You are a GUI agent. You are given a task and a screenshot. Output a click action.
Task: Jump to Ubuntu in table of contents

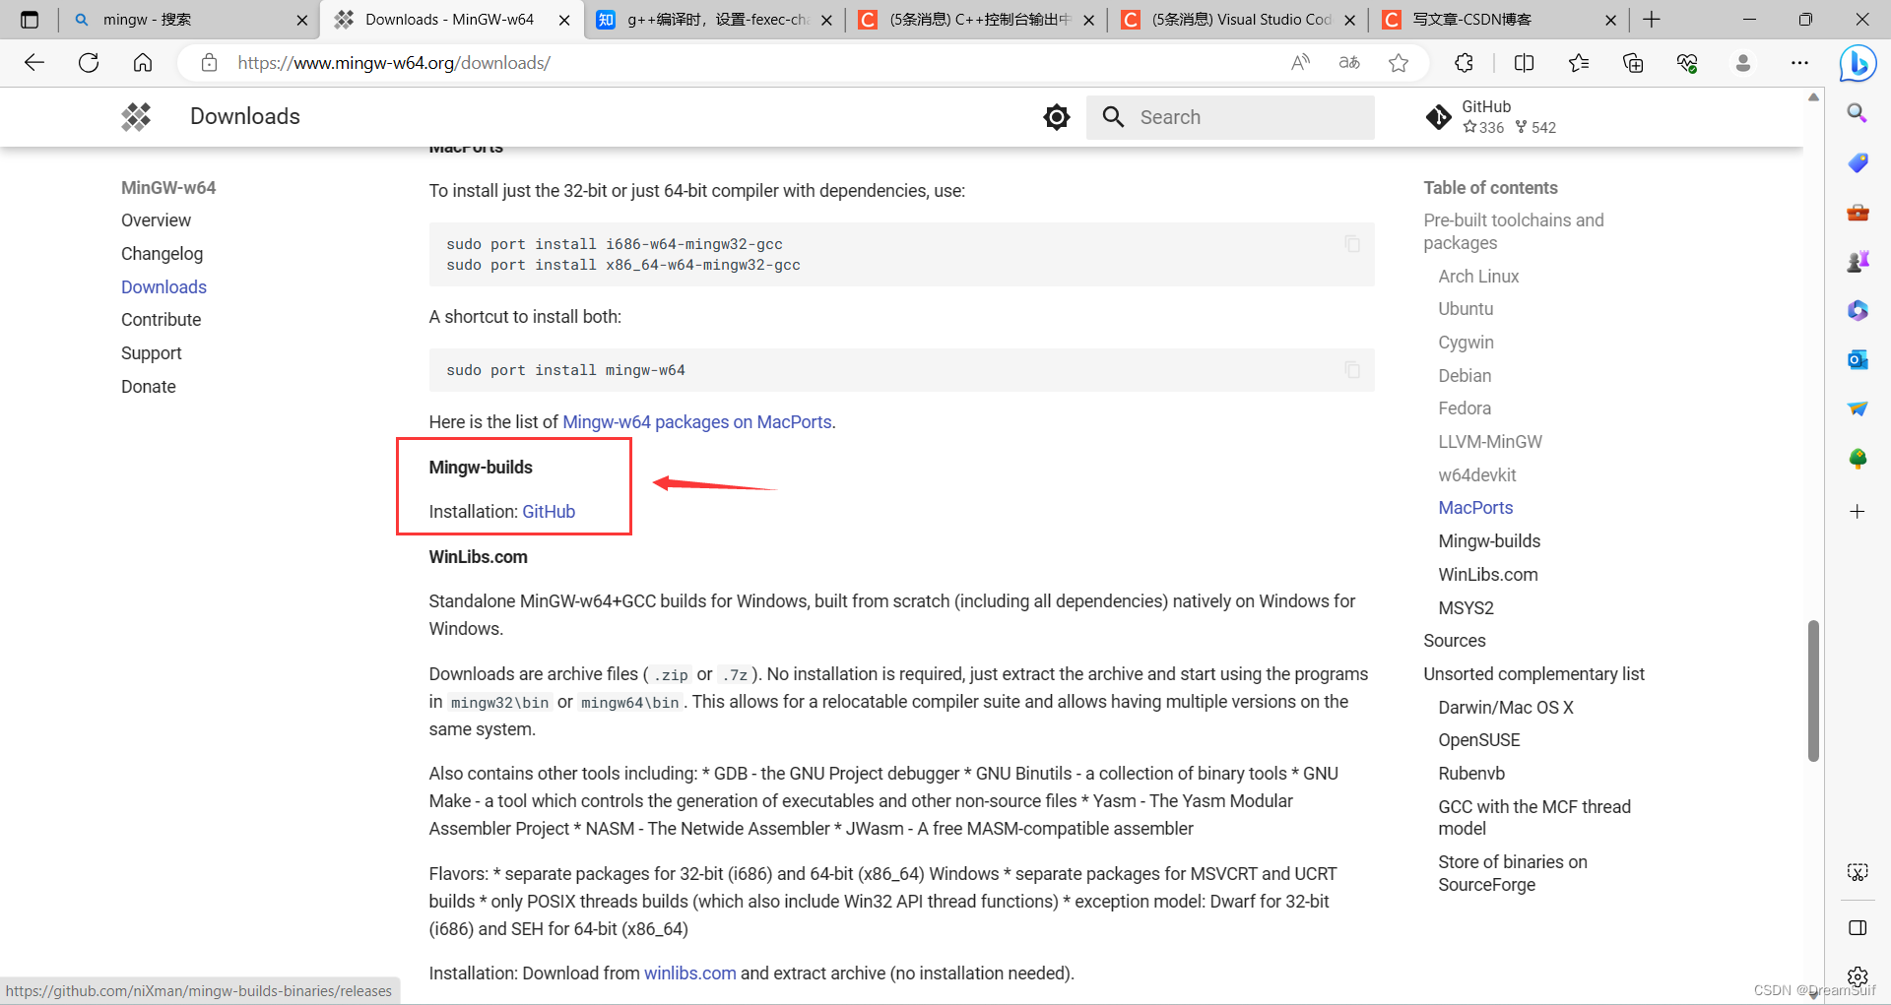1466,309
